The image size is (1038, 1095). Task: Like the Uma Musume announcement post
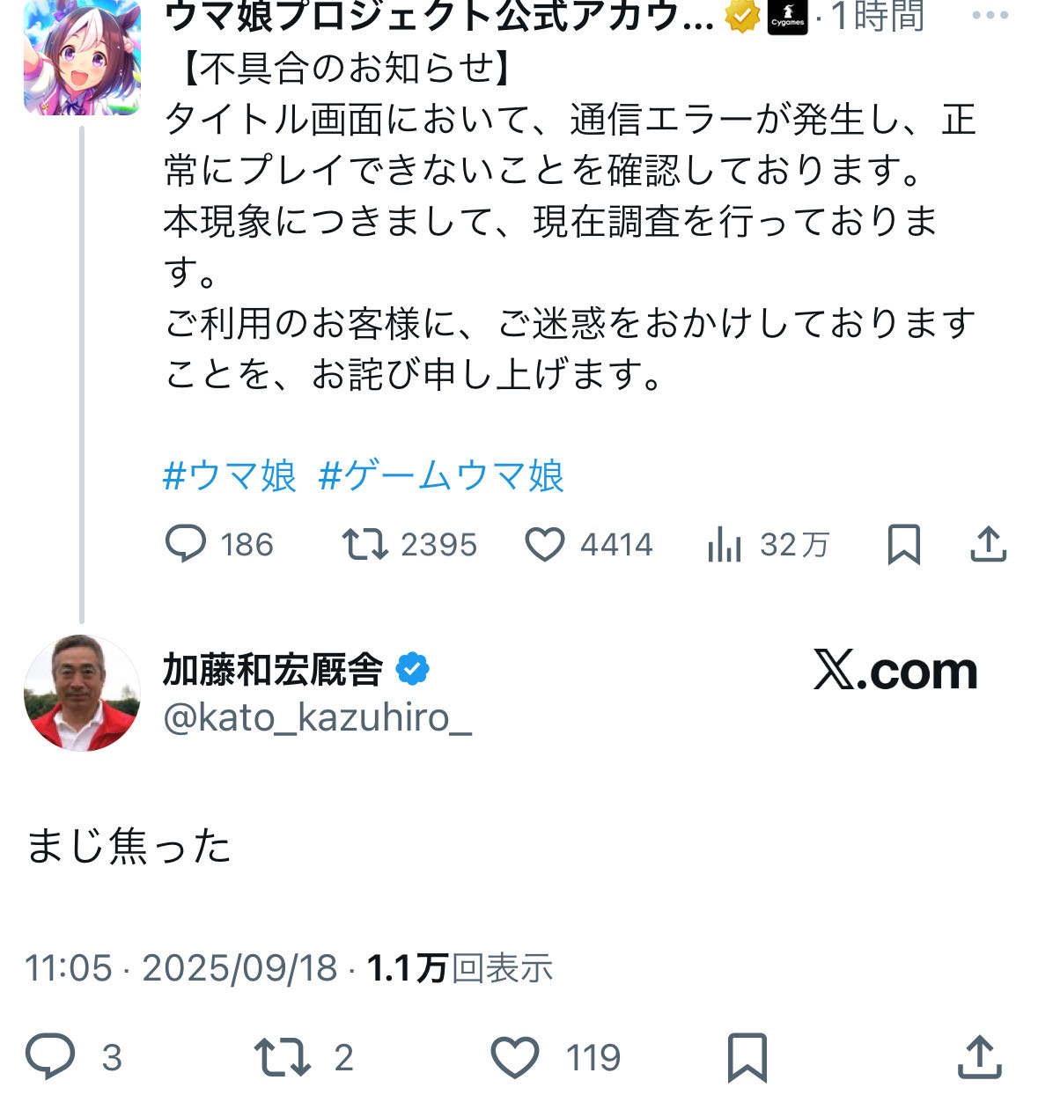pyautogui.click(x=545, y=544)
